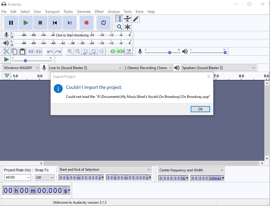Image resolution: width=270 pixels, height=206 pixels.
Task: Close the Import Project dialog
Action: pyautogui.click(x=209, y=77)
